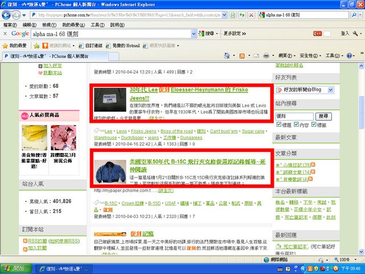Close the Google toolbar with its X
The width and height of the screenshot is (365, 274).
tap(5, 34)
